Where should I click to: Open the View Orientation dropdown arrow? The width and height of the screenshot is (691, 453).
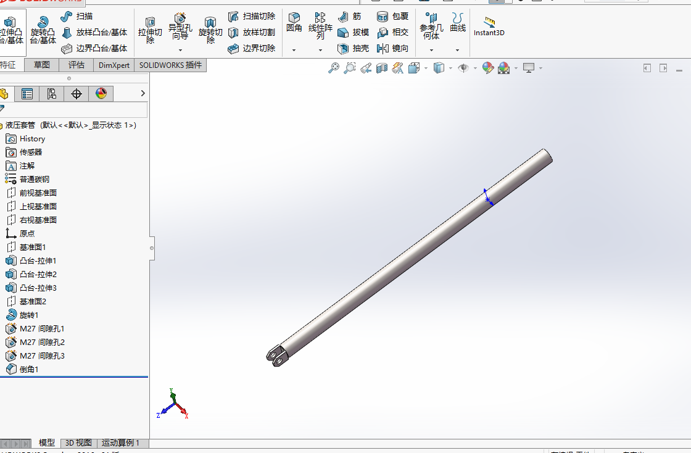[x=426, y=69]
